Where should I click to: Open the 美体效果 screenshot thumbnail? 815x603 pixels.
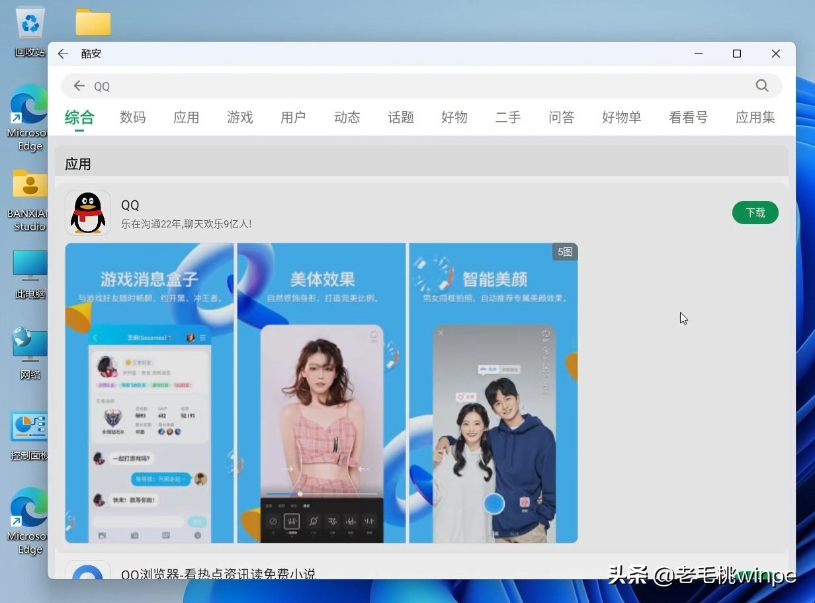point(322,393)
